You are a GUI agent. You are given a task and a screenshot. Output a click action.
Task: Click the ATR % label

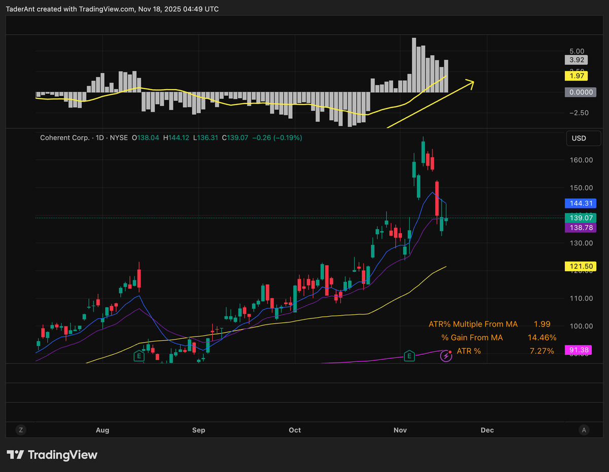coord(468,351)
